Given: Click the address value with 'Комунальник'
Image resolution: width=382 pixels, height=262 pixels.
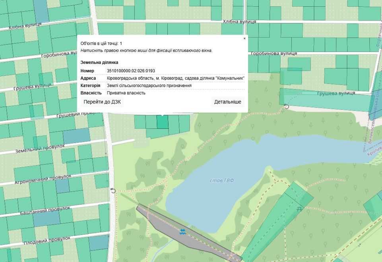Looking at the screenshot, I should point(176,78).
